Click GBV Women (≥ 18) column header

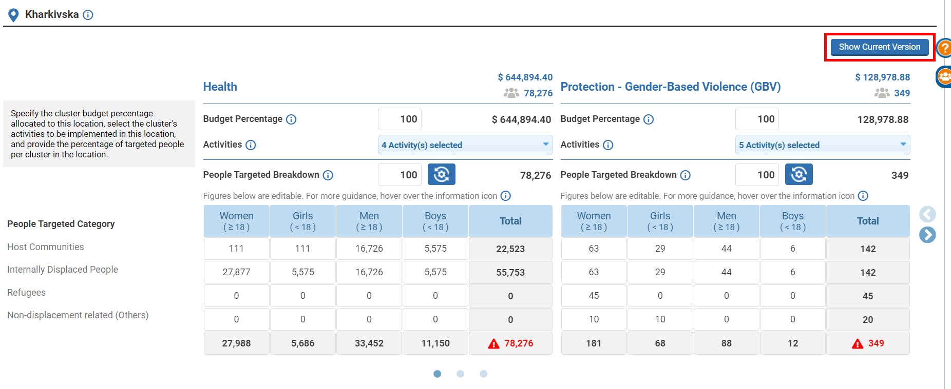tap(594, 221)
